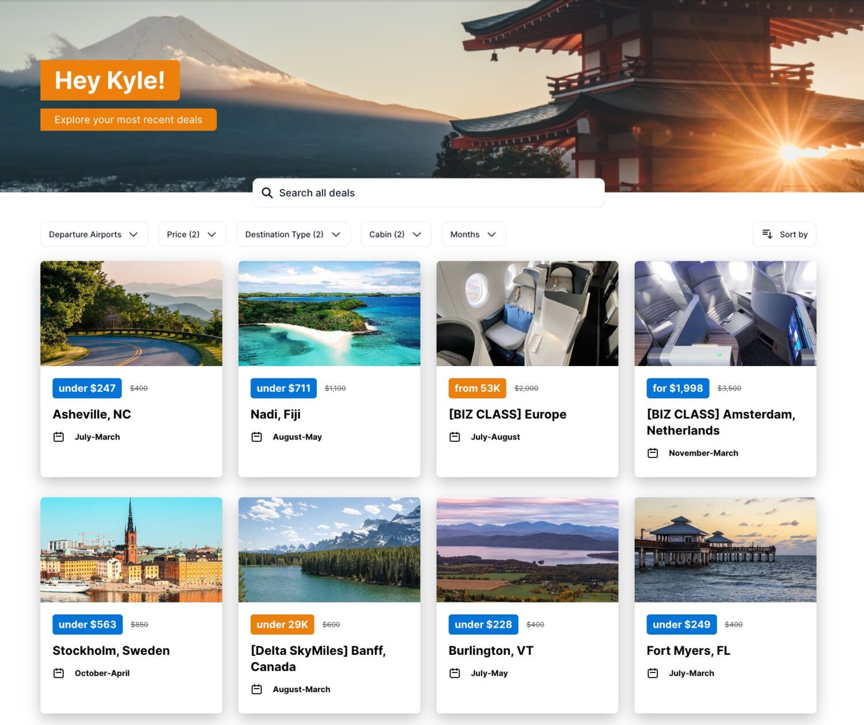Click the calendar icon on the Amsterdam deal

coord(653,453)
